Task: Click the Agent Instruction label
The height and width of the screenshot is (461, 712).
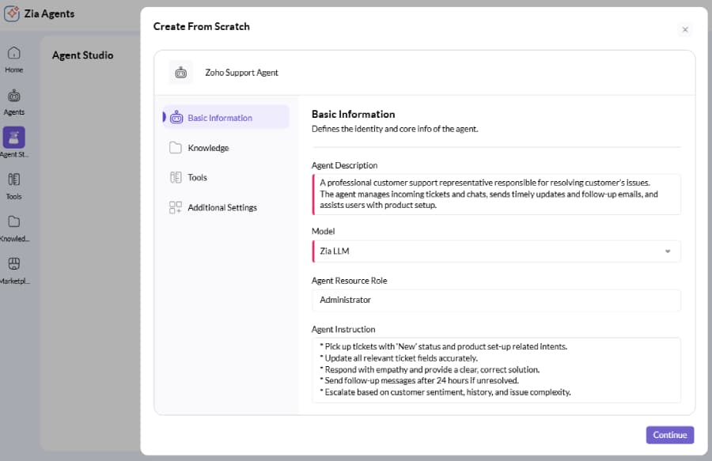Action: [343, 329]
